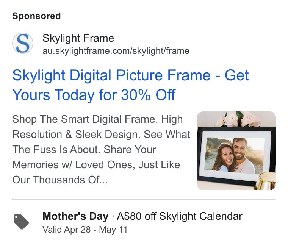Click the Sponsored label
Image resolution: width=288 pixels, height=244 pixels.
point(36,16)
